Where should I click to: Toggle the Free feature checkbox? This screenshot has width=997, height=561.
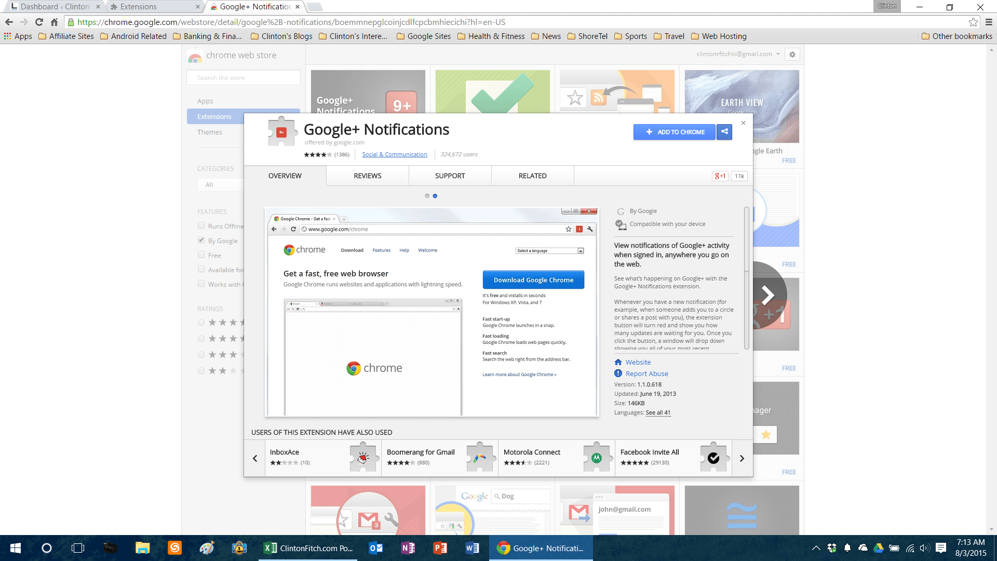[201, 255]
